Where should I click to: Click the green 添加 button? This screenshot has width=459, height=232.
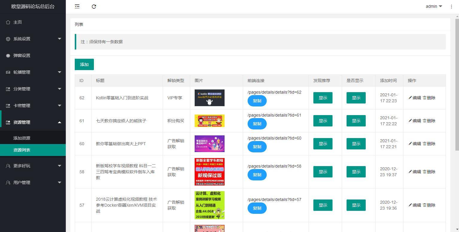84,64
